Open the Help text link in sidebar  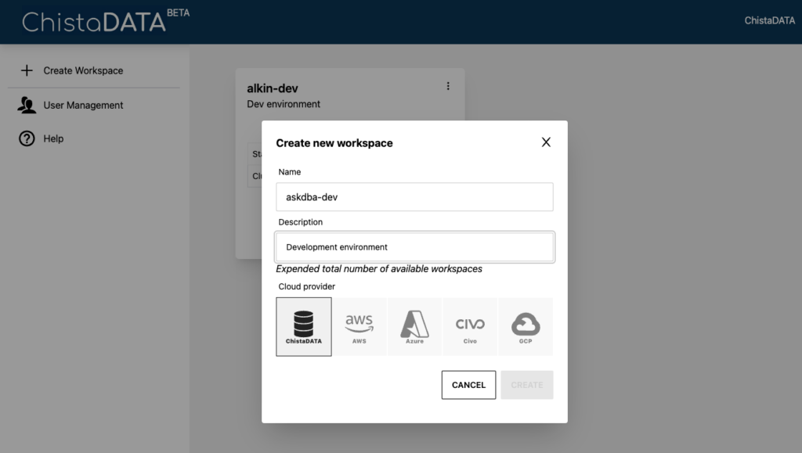pyautogui.click(x=53, y=138)
